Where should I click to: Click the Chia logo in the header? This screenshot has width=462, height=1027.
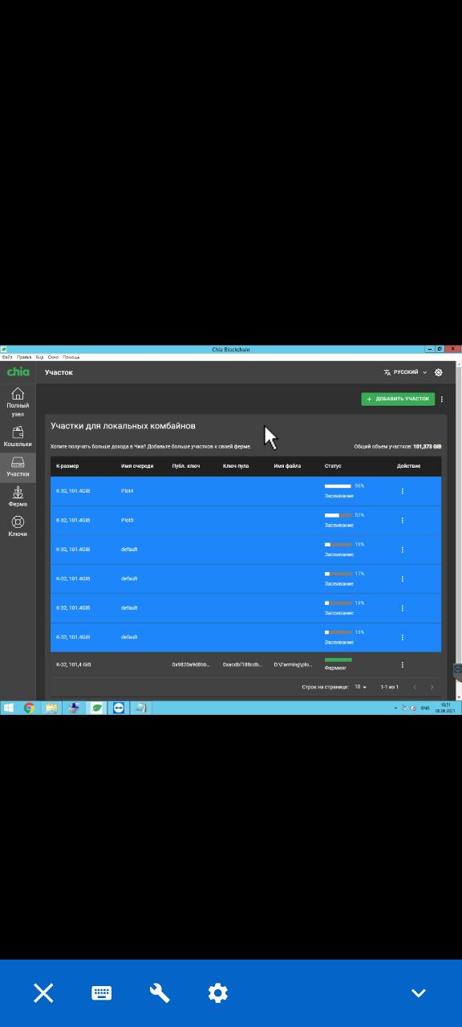tap(18, 372)
